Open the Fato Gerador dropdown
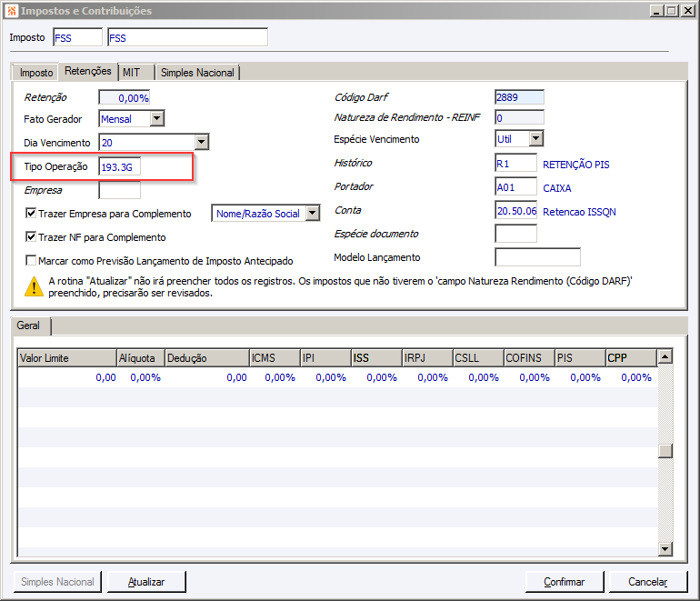This screenshot has height=601, width=700. [156, 119]
